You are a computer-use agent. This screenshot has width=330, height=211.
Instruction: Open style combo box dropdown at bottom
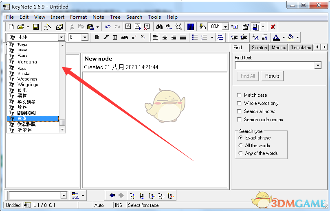(64, 196)
